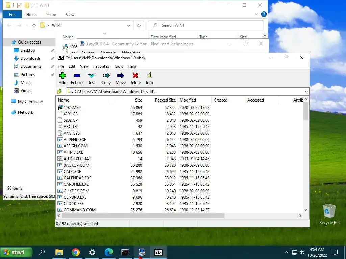Open the File menu in 7-Zip

[x=61, y=66]
